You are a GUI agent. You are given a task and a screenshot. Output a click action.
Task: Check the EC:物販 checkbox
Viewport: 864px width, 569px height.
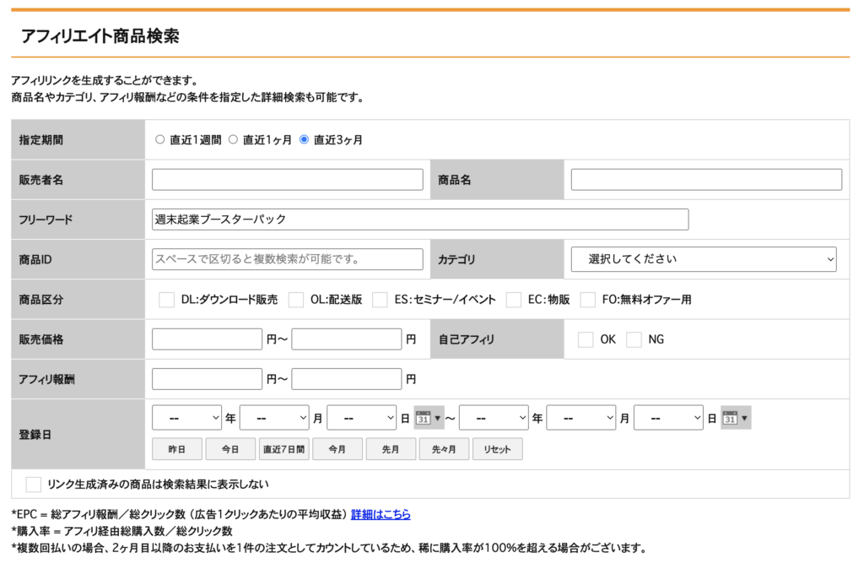(x=514, y=300)
